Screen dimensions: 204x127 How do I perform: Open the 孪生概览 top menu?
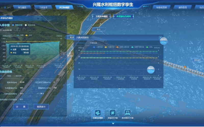point(22,7)
